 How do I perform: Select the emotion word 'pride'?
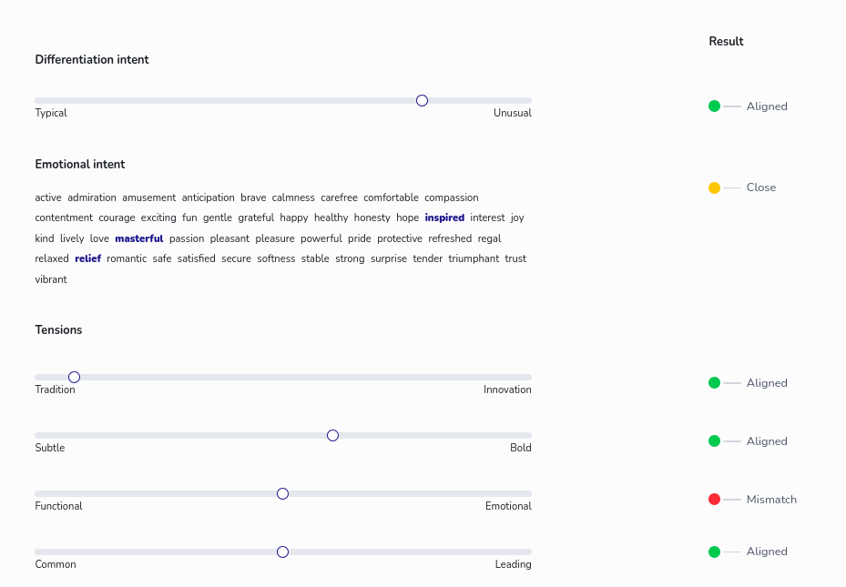coord(360,238)
